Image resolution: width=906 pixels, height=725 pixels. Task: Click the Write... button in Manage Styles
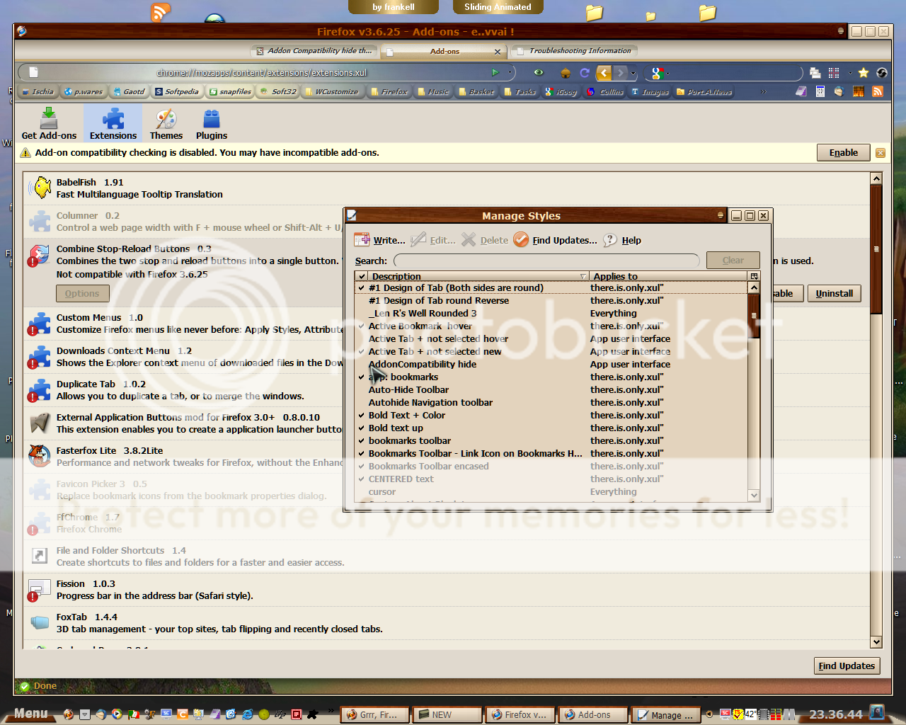click(380, 240)
